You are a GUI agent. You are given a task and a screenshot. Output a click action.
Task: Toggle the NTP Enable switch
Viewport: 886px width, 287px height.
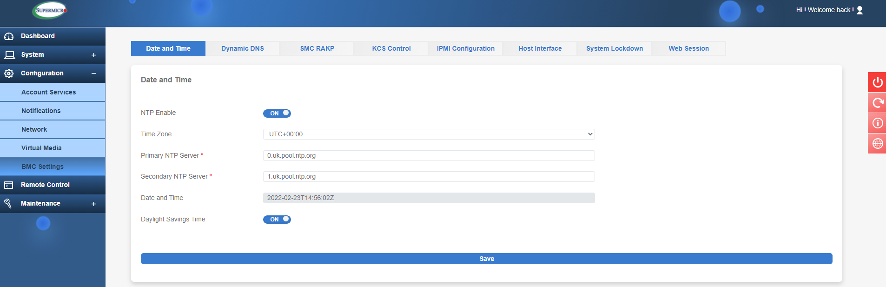(277, 113)
